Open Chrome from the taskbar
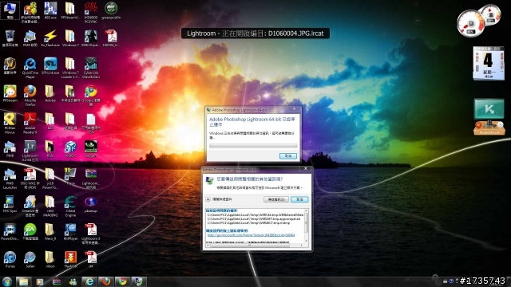The height and width of the screenshot is (287, 511). tap(122, 281)
